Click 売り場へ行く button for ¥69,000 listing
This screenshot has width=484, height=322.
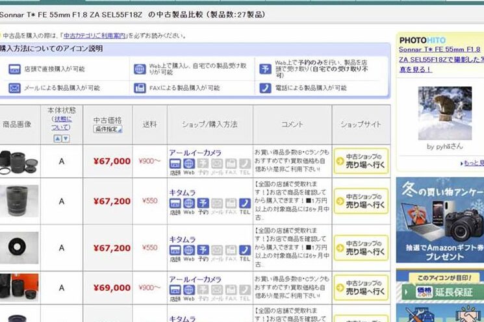tap(361, 288)
